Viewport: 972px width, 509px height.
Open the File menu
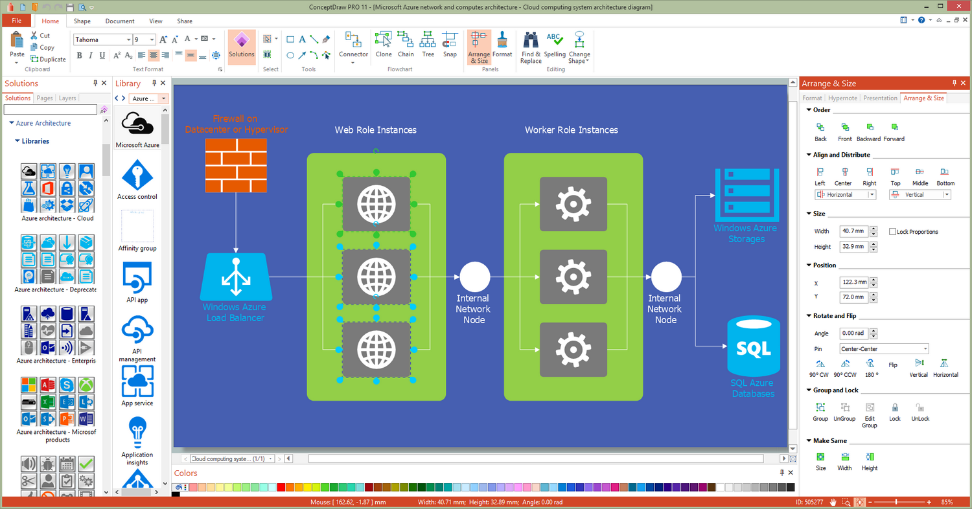click(x=16, y=21)
